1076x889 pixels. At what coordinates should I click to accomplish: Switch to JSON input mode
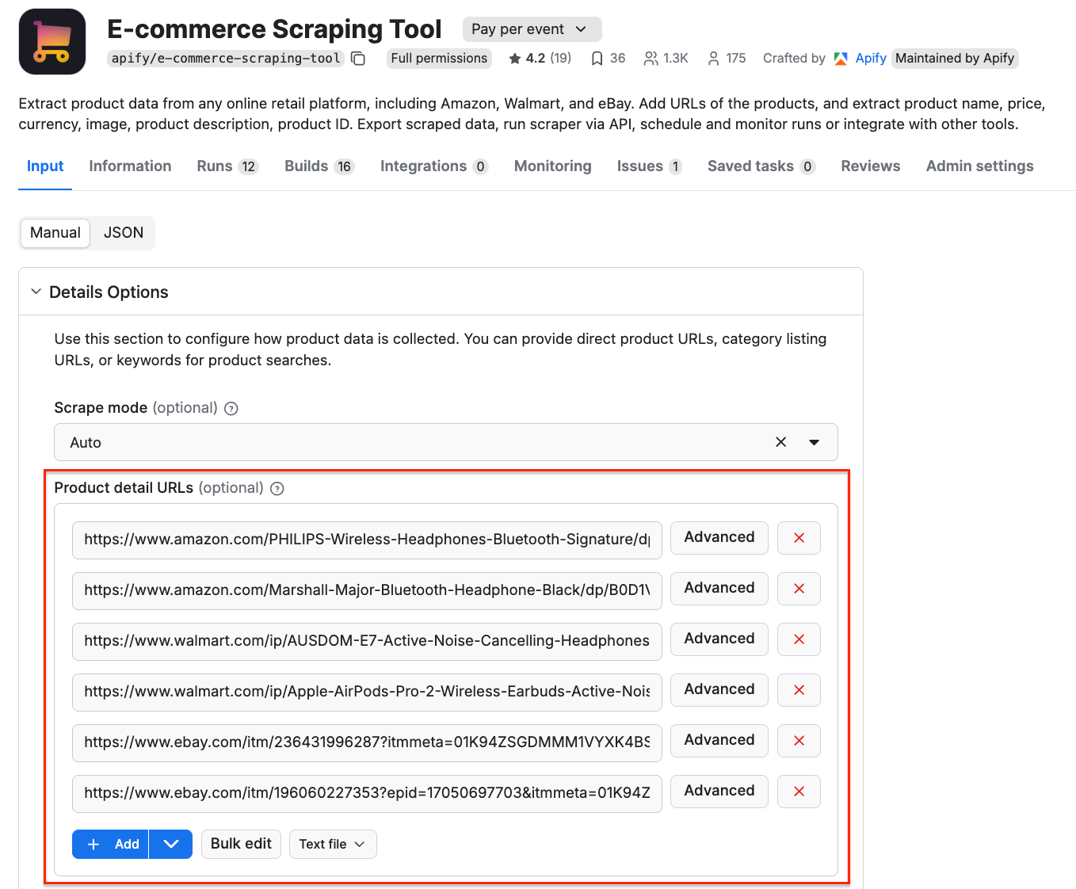click(x=124, y=233)
